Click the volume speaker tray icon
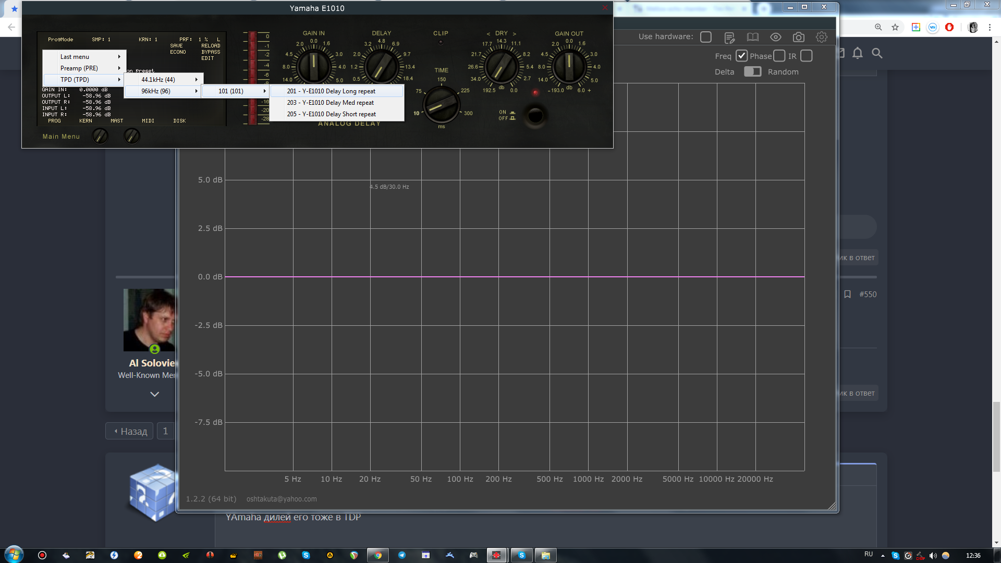This screenshot has height=563, width=1001. tap(933, 556)
